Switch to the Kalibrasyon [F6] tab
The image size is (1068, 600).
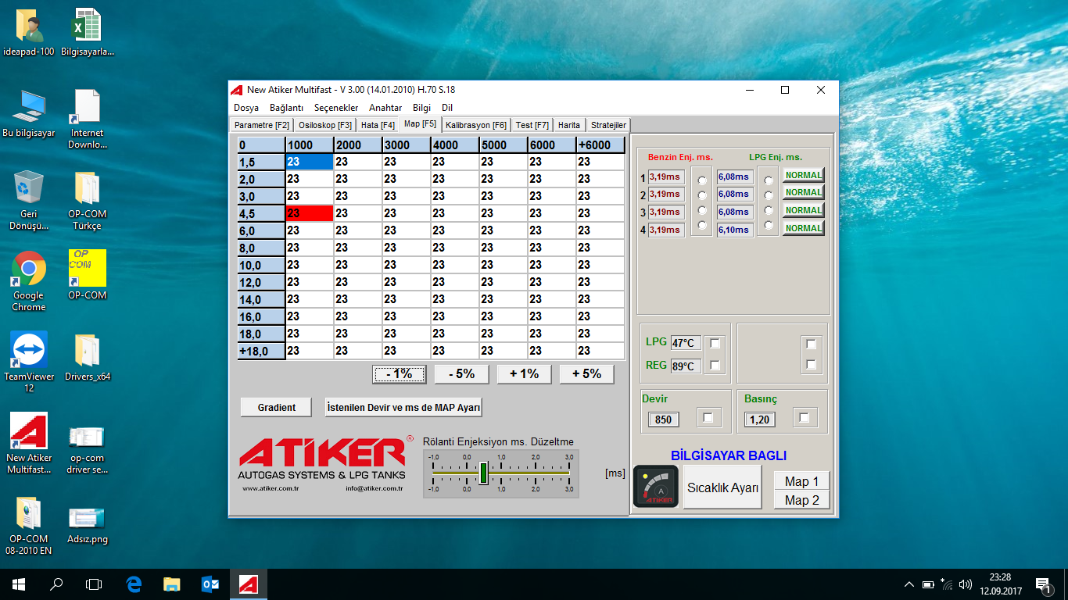coord(476,125)
